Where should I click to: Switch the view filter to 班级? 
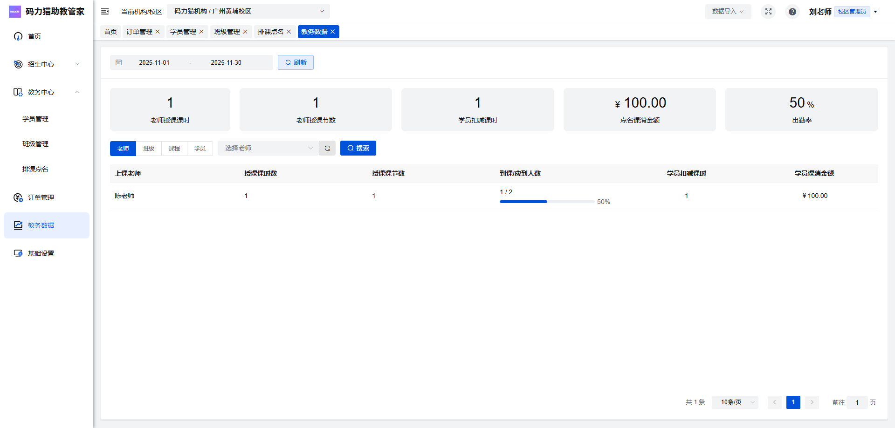[149, 148]
